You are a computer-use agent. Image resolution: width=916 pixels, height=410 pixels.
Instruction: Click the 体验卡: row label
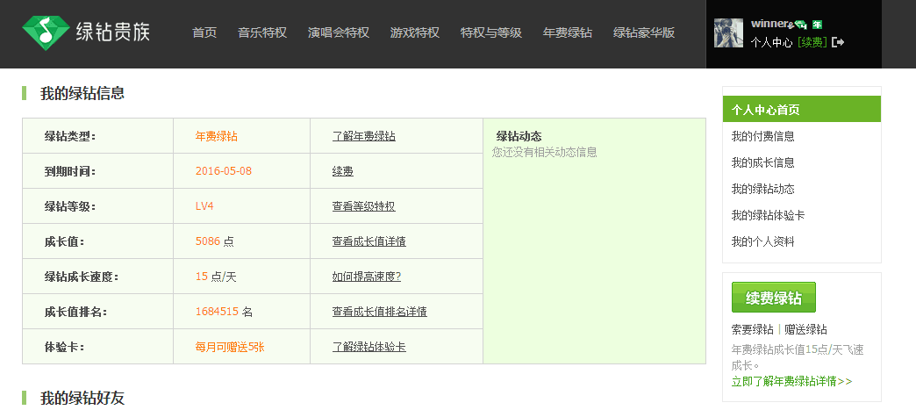point(65,347)
